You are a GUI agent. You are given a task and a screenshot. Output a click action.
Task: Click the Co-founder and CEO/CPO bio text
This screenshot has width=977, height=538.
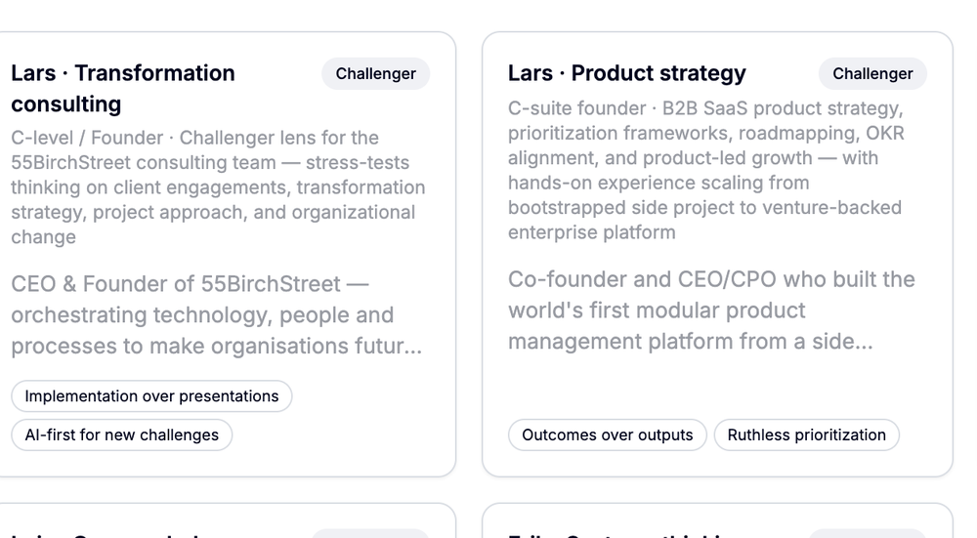tap(711, 310)
